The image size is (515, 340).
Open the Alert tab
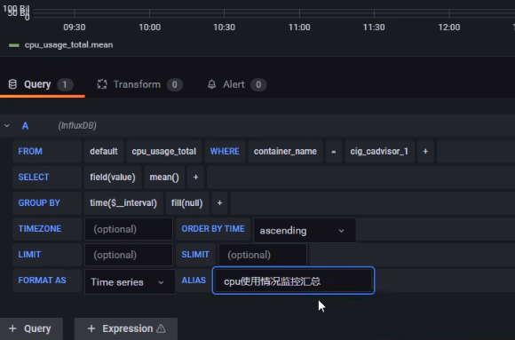coord(236,84)
